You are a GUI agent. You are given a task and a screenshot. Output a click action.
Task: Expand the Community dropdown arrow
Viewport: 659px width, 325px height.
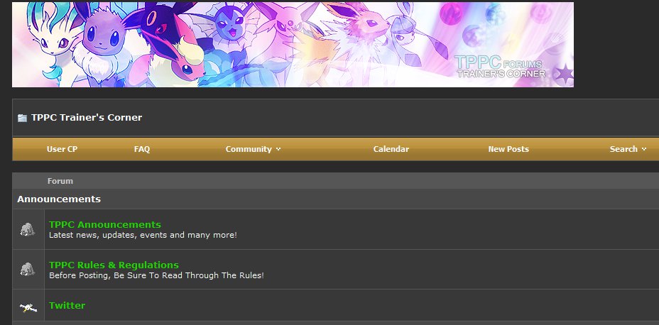click(x=278, y=149)
